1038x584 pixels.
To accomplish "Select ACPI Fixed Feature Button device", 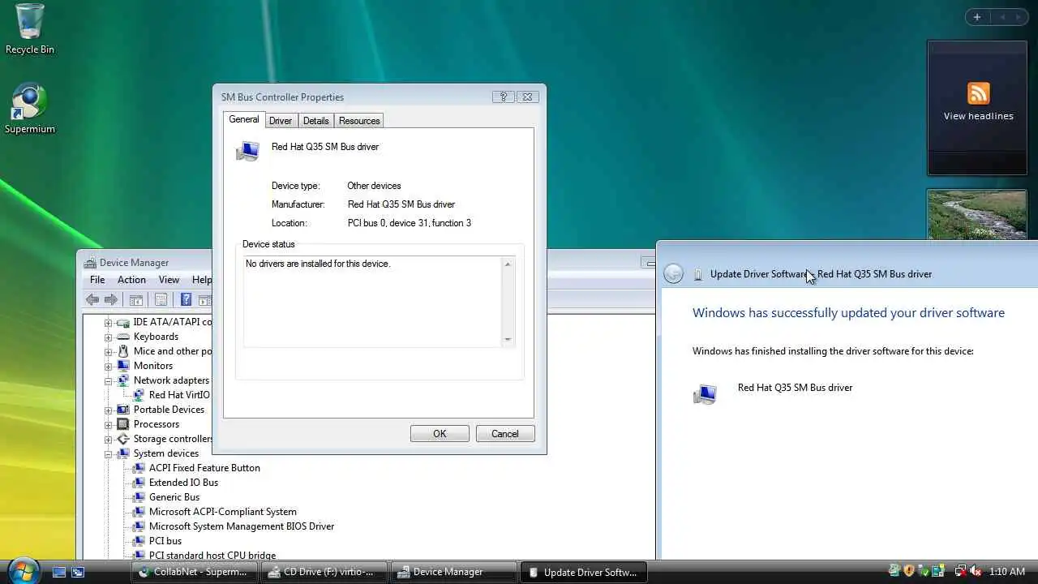I will [x=204, y=468].
